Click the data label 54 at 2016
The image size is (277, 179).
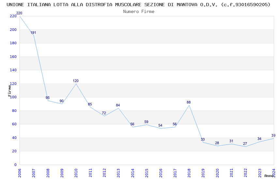point(160,125)
